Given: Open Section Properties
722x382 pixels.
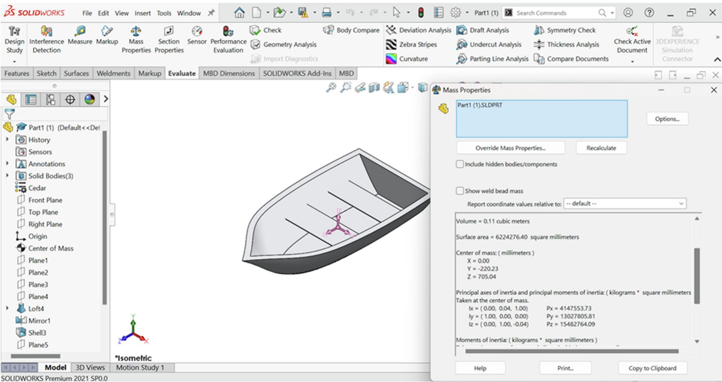Looking at the screenshot, I should tap(168, 37).
